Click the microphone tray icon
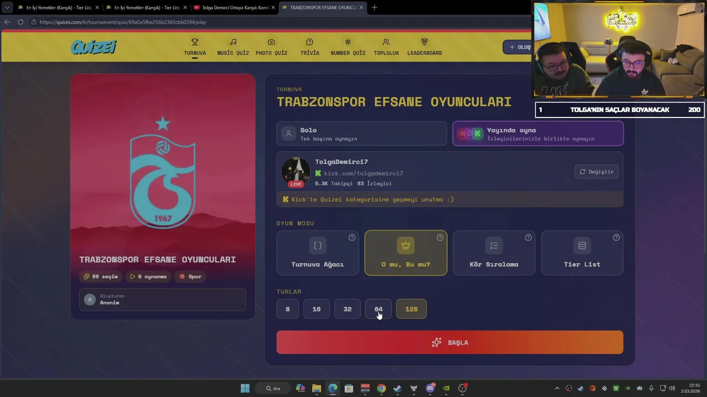Screen dimensions: 707x397 [652, 388]
